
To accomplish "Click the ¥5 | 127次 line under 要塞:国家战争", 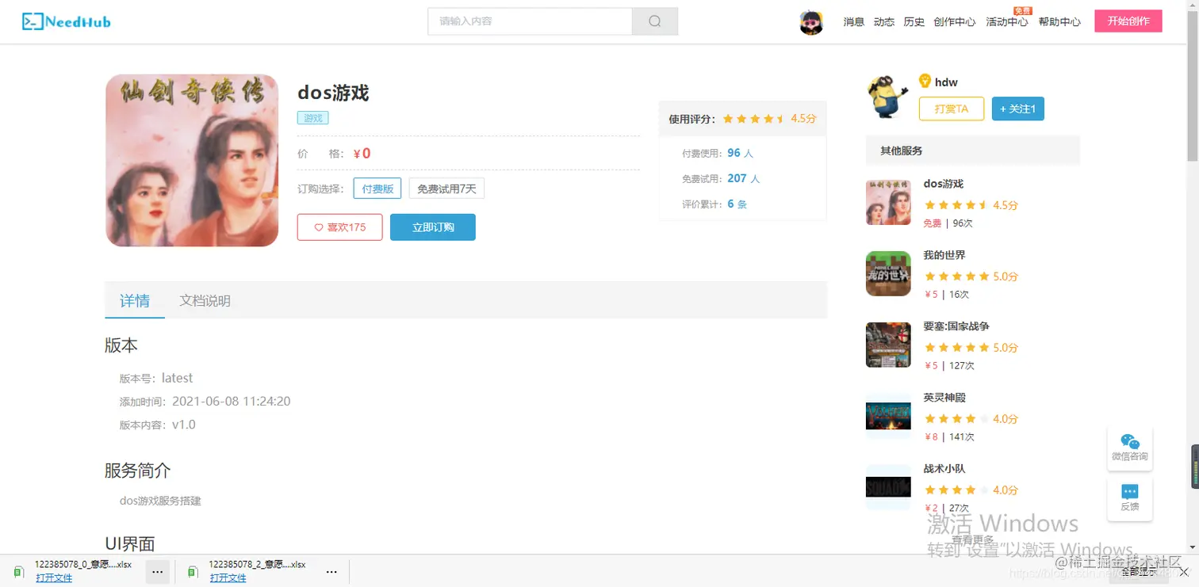I will (950, 366).
